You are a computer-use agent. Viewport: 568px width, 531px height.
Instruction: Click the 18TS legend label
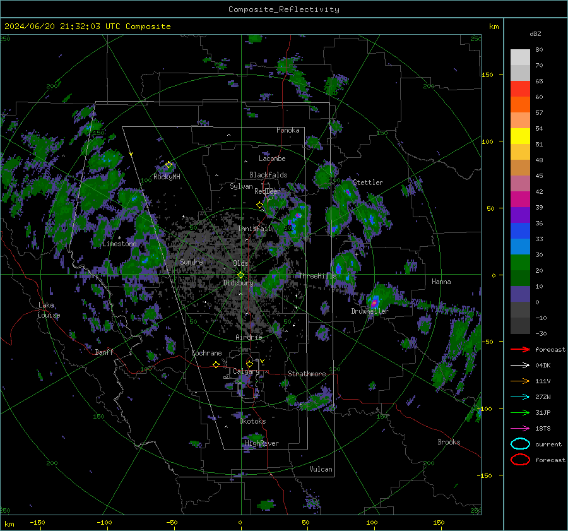543,429
